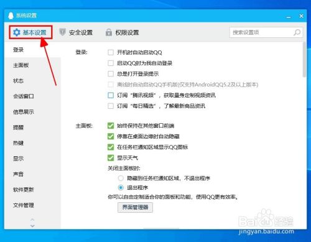Click sidebar scroll-down chevron
This screenshot has height=242, width=311.
[x=32, y=226]
